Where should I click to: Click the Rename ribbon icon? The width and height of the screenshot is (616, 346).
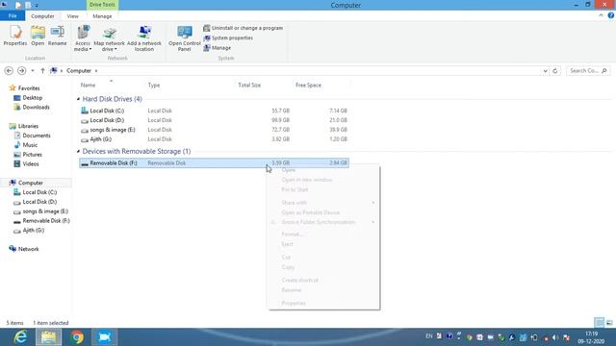pos(58,36)
